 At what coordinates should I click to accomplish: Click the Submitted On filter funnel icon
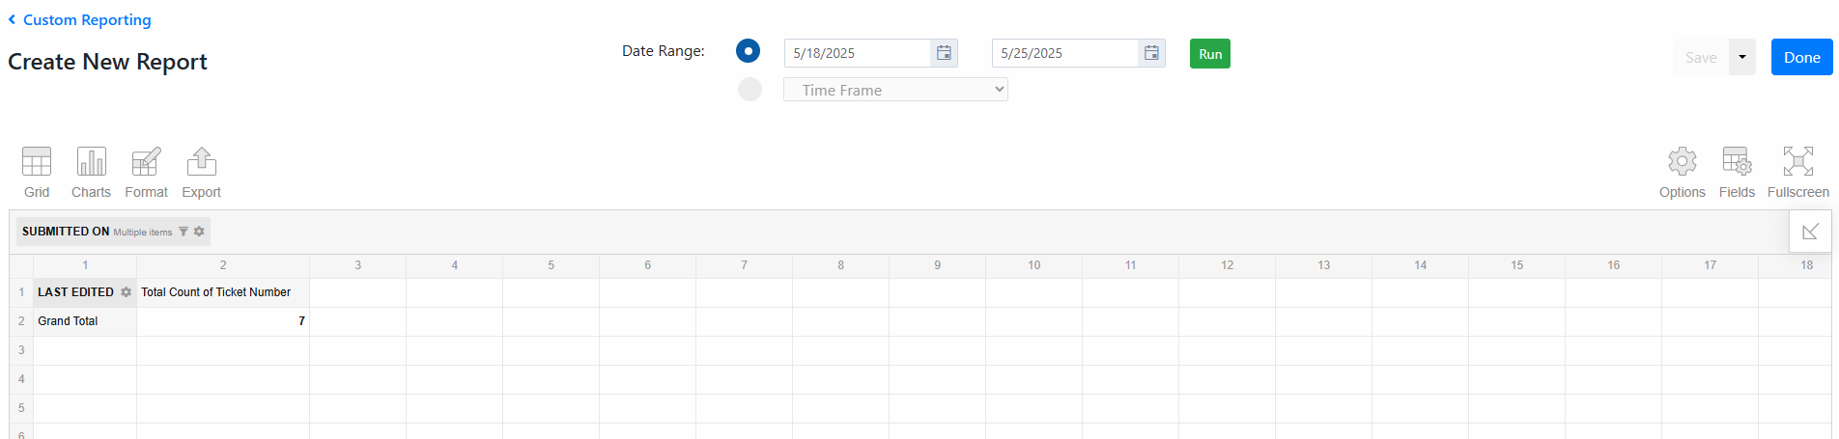pos(184,232)
